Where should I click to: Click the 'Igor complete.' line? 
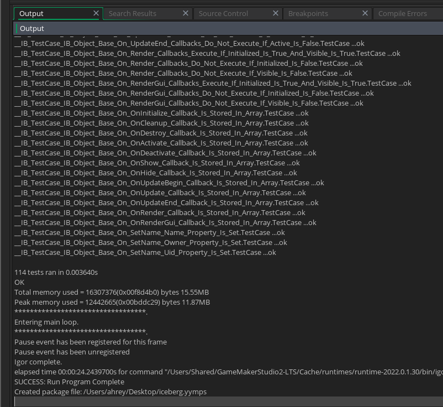click(38, 362)
